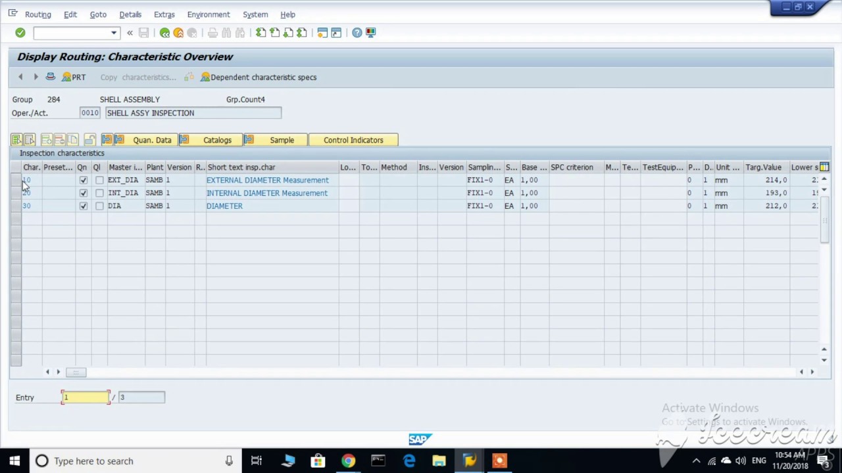Click the Work Center icon beside PRT
Screen dimensions: 842x473
coord(50,77)
